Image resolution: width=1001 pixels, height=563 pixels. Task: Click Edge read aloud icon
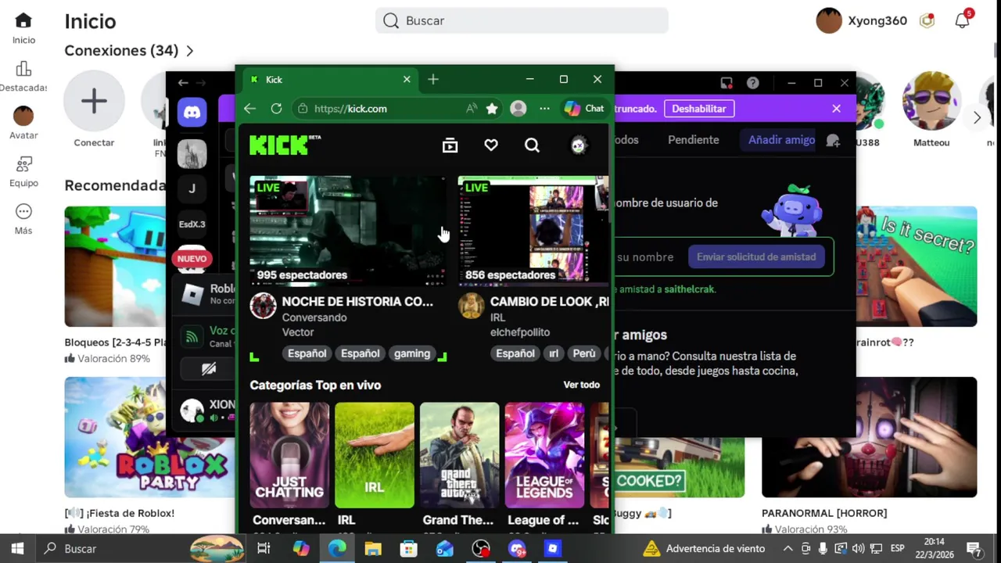click(x=471, y=109)
